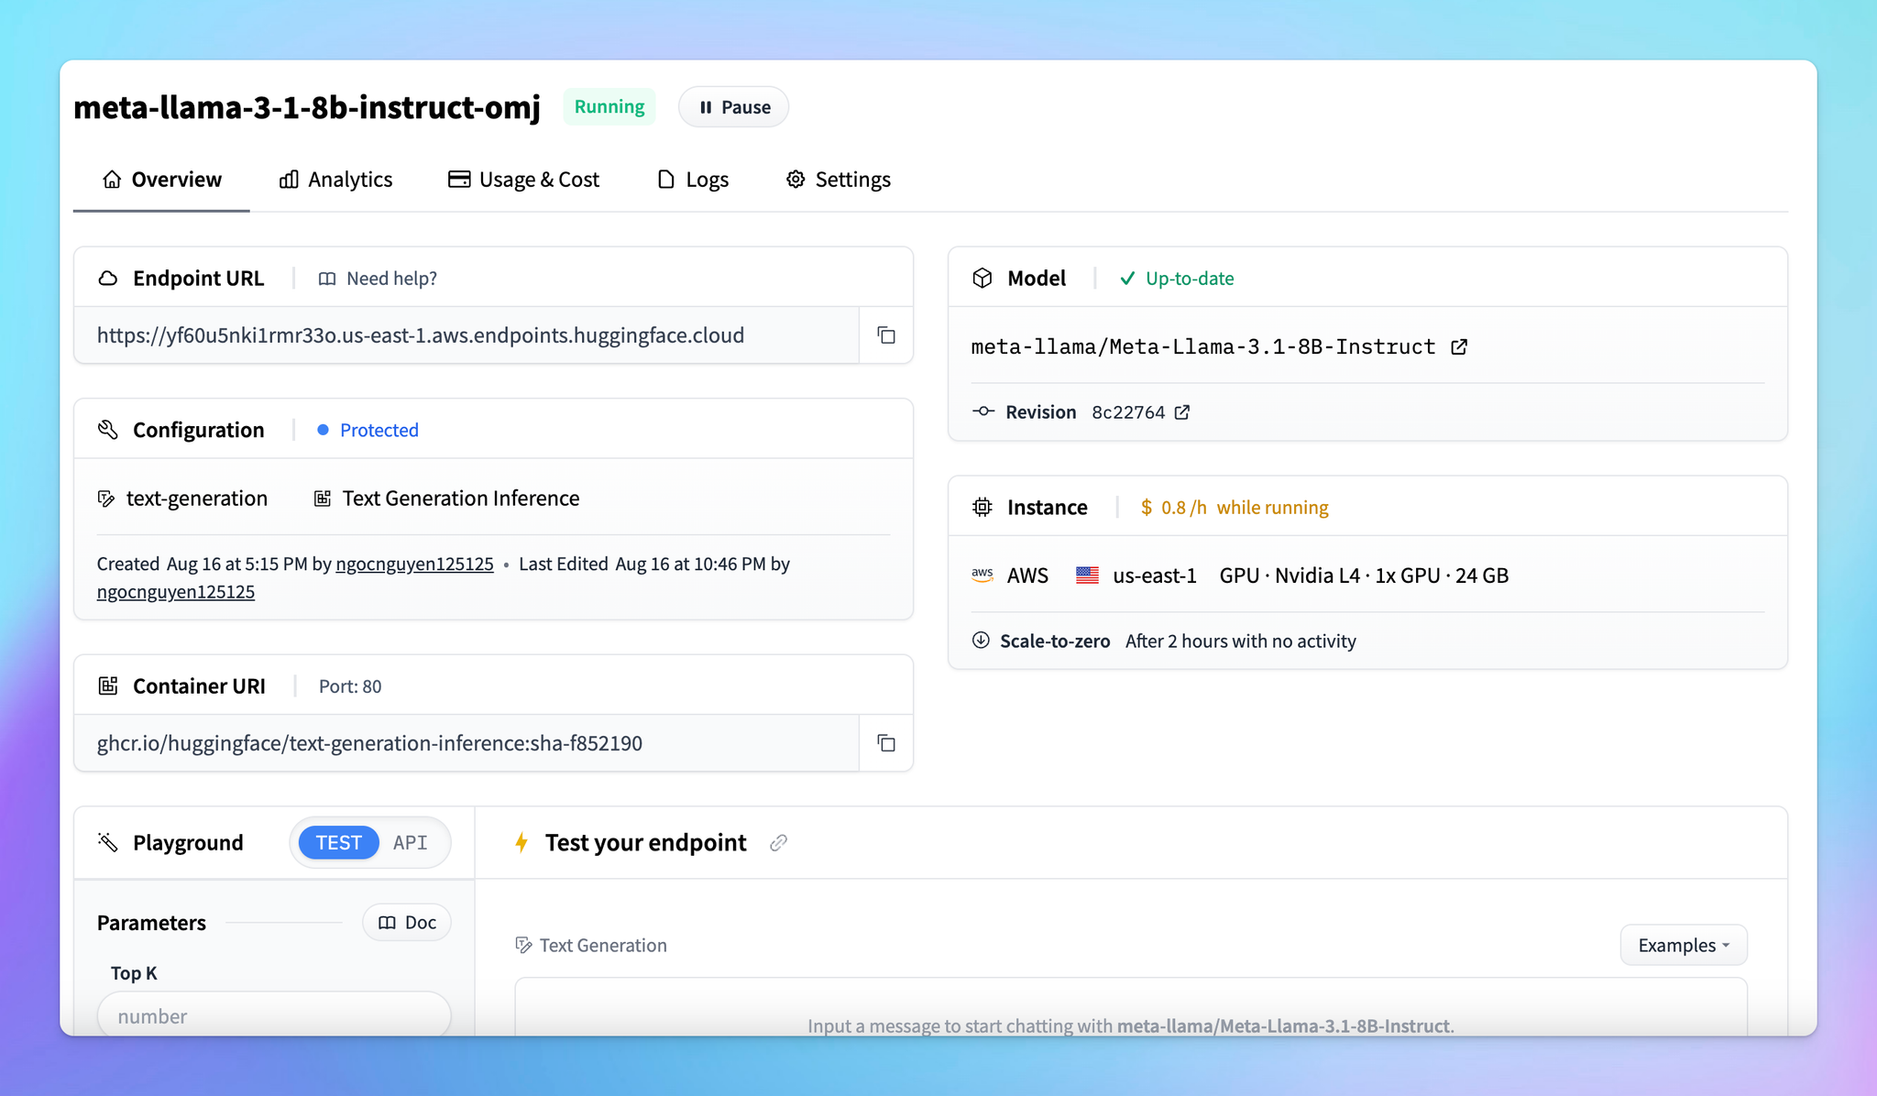Expand the Examples dropdown

pyautogui.click(x=1684, y=945)
